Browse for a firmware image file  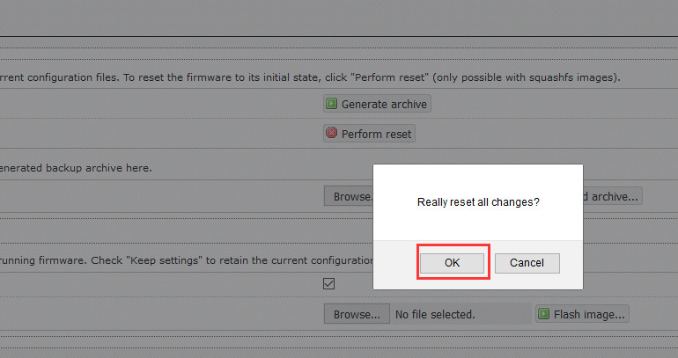point(356,314)
